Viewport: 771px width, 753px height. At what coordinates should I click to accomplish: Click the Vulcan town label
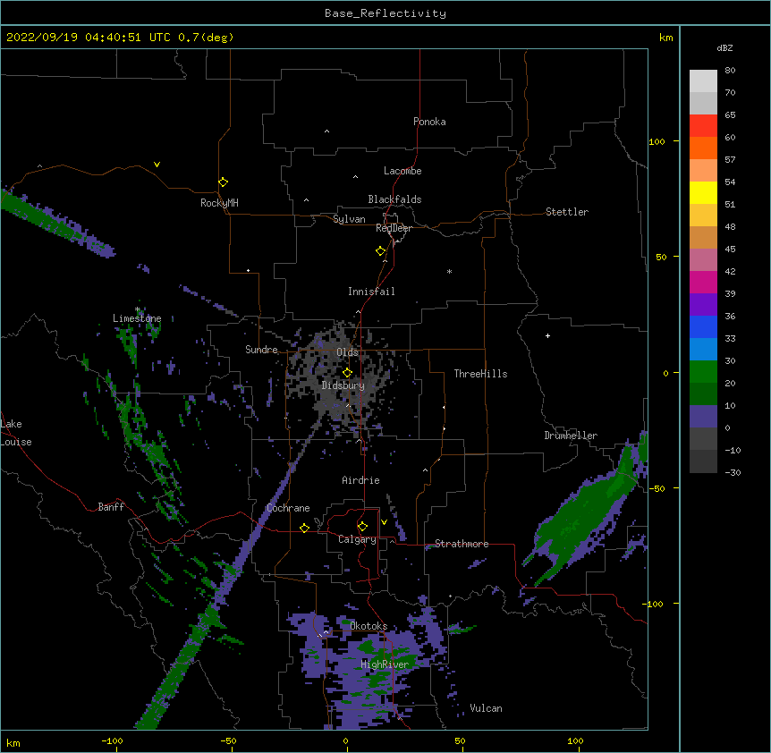tap(486, 708)
